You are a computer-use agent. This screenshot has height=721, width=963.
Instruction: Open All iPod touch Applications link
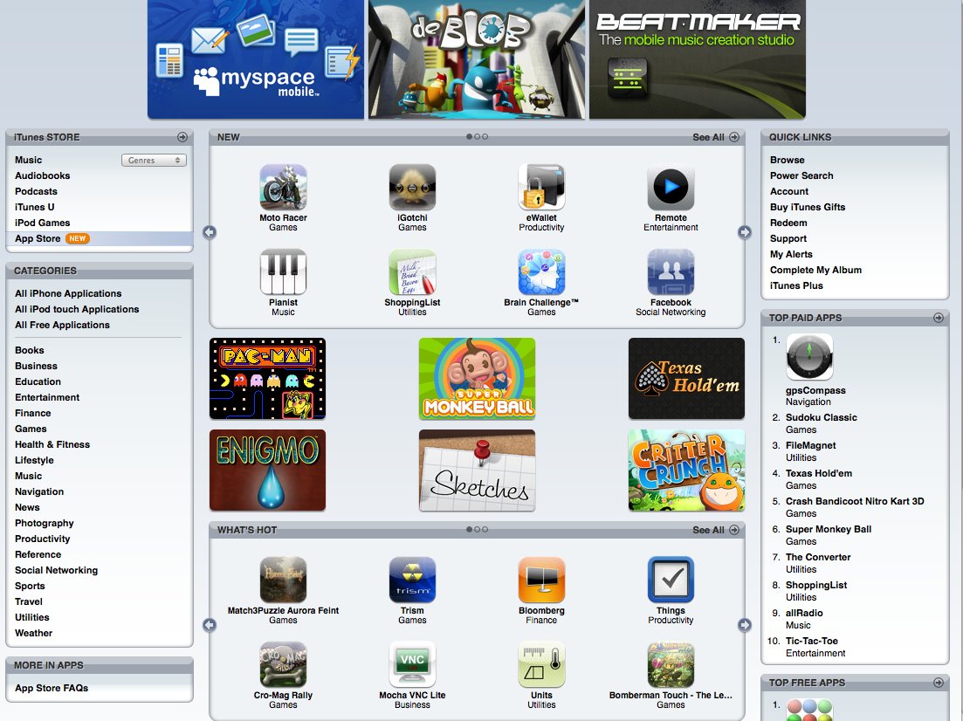coord(77,310)
